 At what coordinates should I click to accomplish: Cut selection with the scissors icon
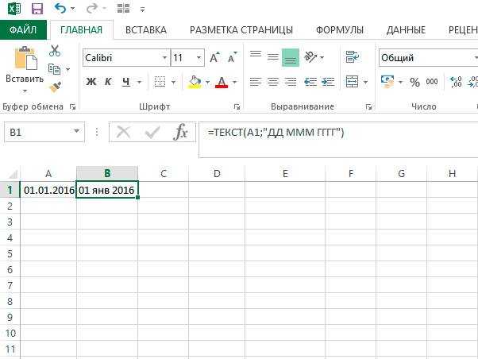pyautogui.click(x=55, y=51)
